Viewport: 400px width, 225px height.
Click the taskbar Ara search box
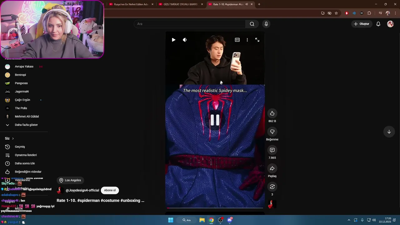[187, 220]
